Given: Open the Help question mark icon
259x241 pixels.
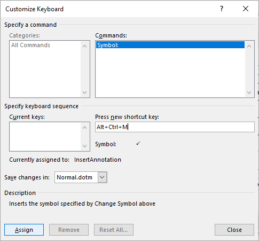Looking at the screenshot, I should [222, 9].
